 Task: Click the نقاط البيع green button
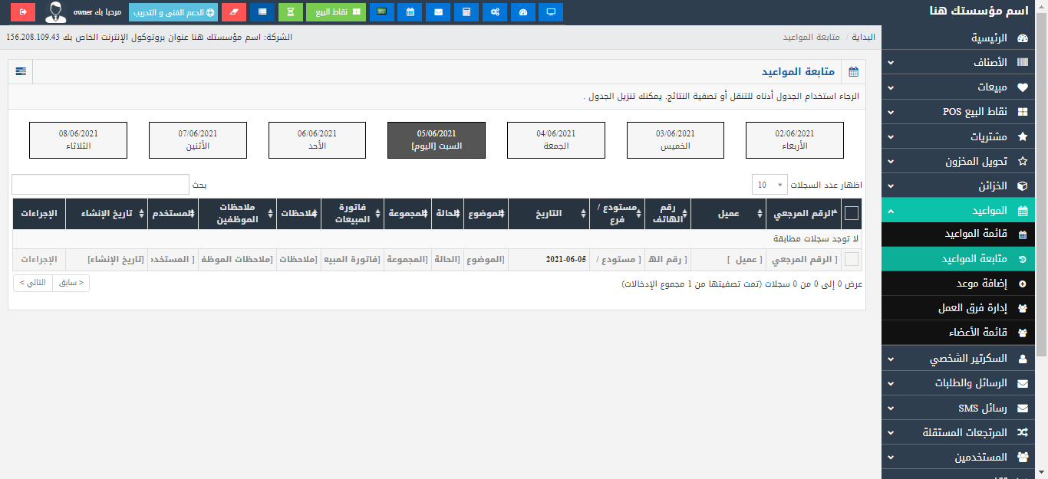coord(336,12)
